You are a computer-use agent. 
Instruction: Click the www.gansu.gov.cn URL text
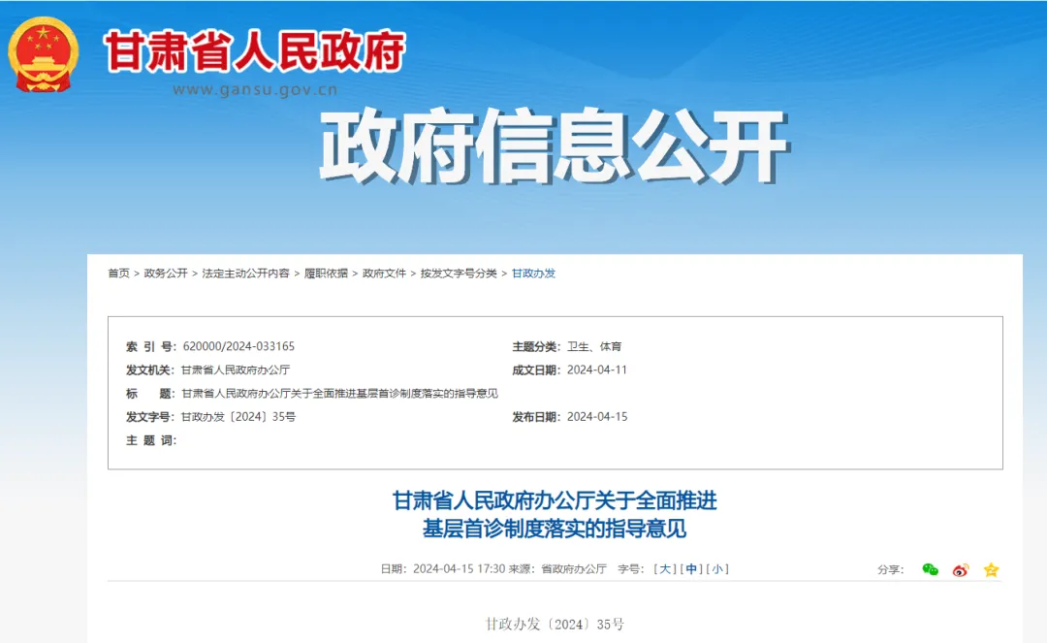(x=255, y=89)
